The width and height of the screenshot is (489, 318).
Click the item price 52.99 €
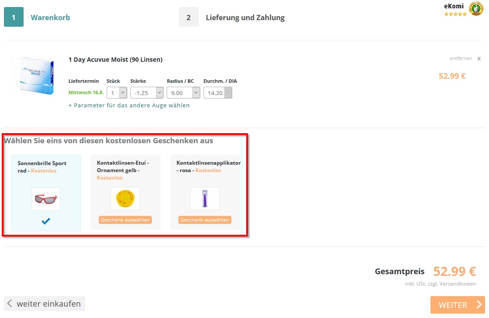(x=452, y=76)
